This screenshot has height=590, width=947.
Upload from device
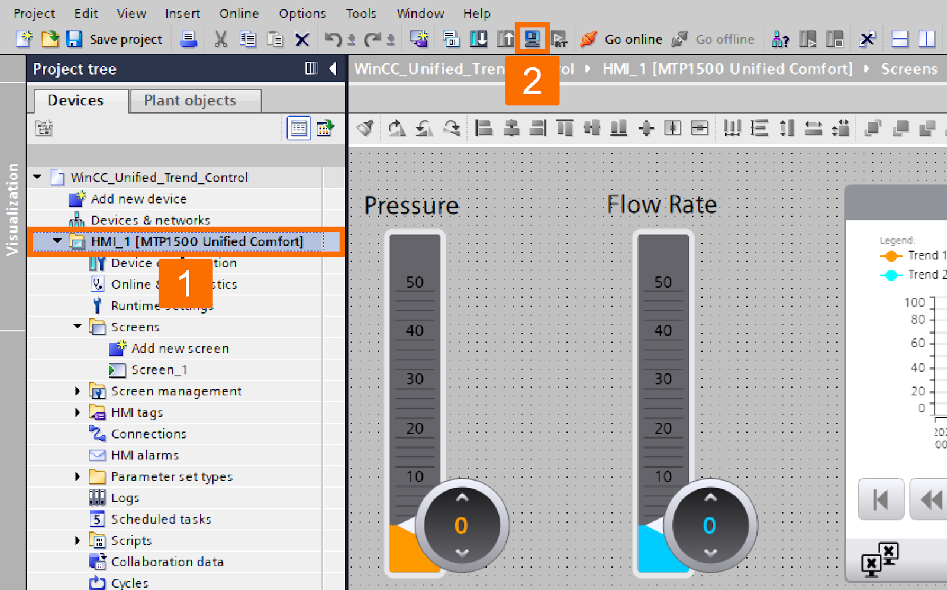click(506, 39)
